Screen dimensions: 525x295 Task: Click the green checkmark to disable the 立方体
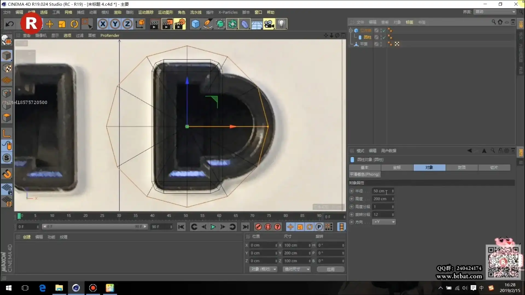click(384, 31)
